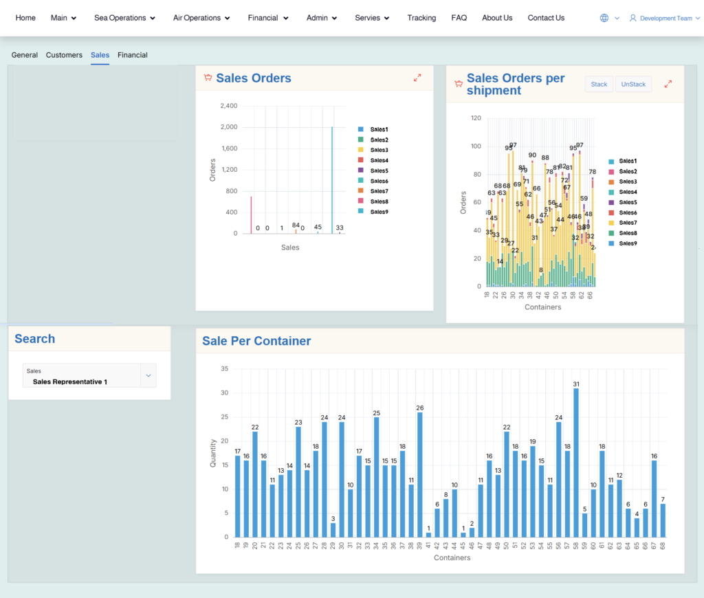Click the person icon before Development Team label
704x598 pixels.
[633, 18]
